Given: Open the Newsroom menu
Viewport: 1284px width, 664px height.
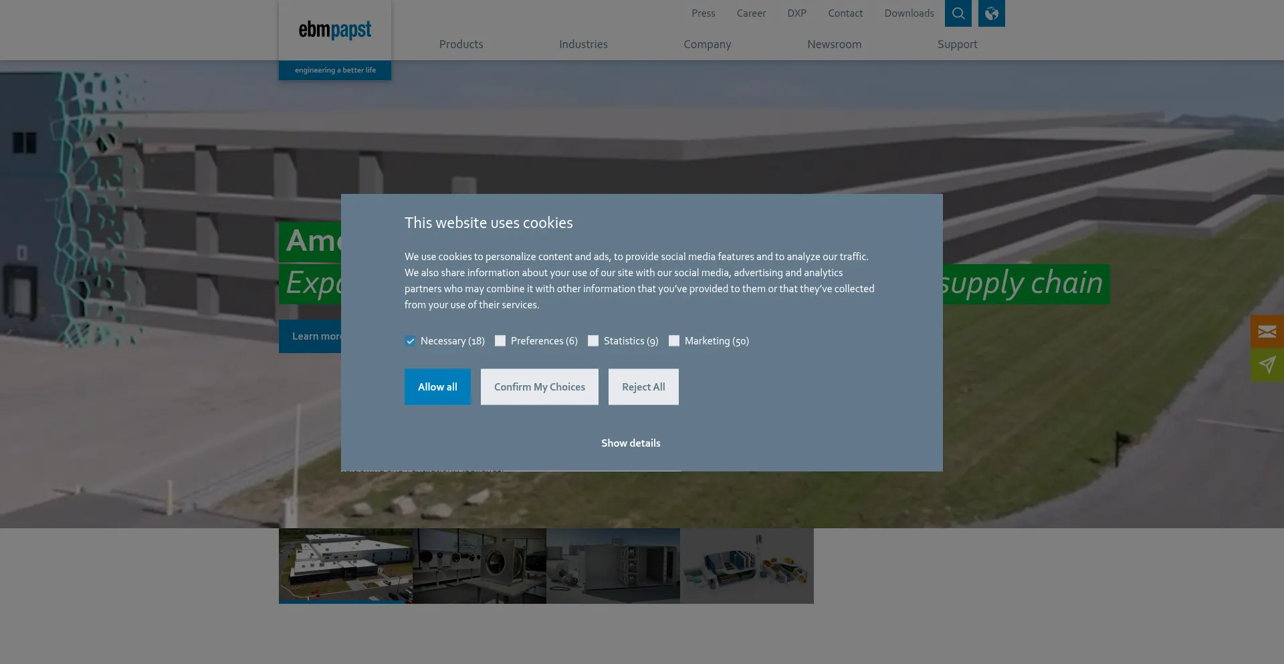Looking at the screenshot, I should 835,44.
